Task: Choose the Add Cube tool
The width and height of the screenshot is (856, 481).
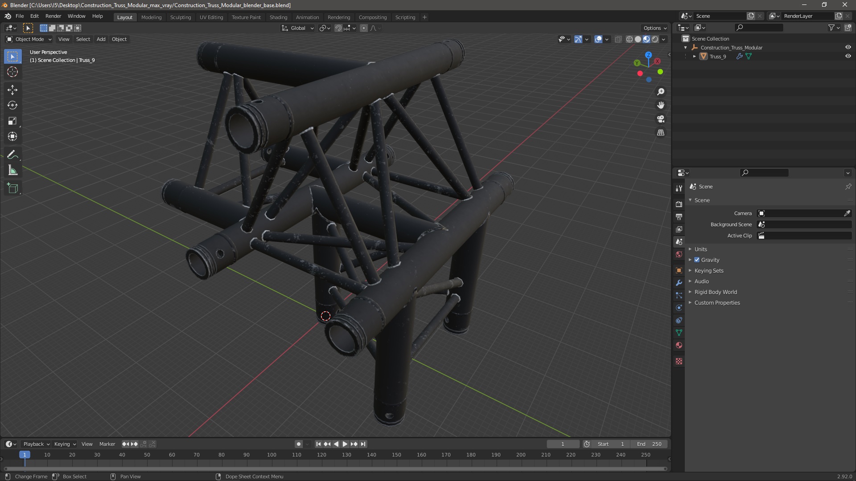Action: [12, 188]
